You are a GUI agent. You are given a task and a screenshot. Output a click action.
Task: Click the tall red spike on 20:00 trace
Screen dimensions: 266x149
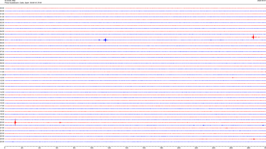click(x=15, y=122)
